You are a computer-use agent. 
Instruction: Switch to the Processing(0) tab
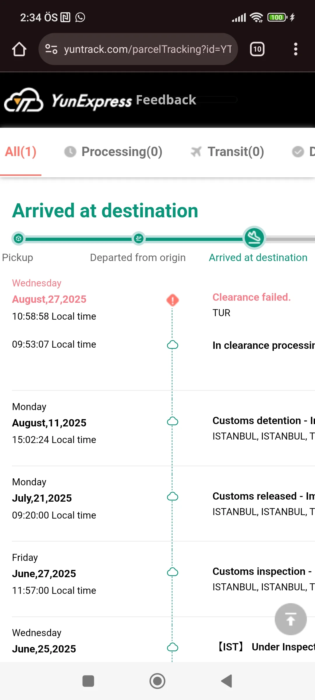pyautogui.click(x=113, y=152)
